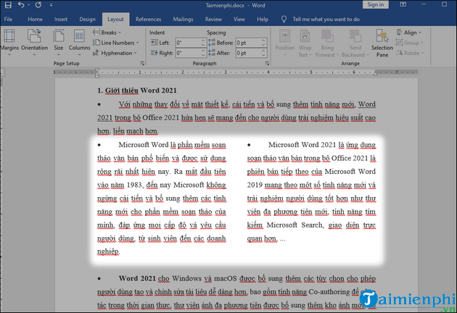Open the Columns menu
Screen dimensions: 457x313
[79, 43]
